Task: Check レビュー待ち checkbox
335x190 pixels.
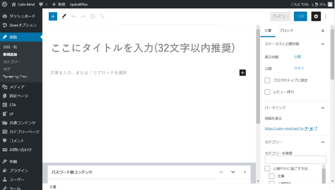Action: pyautogui.click(x=267, y=92)
